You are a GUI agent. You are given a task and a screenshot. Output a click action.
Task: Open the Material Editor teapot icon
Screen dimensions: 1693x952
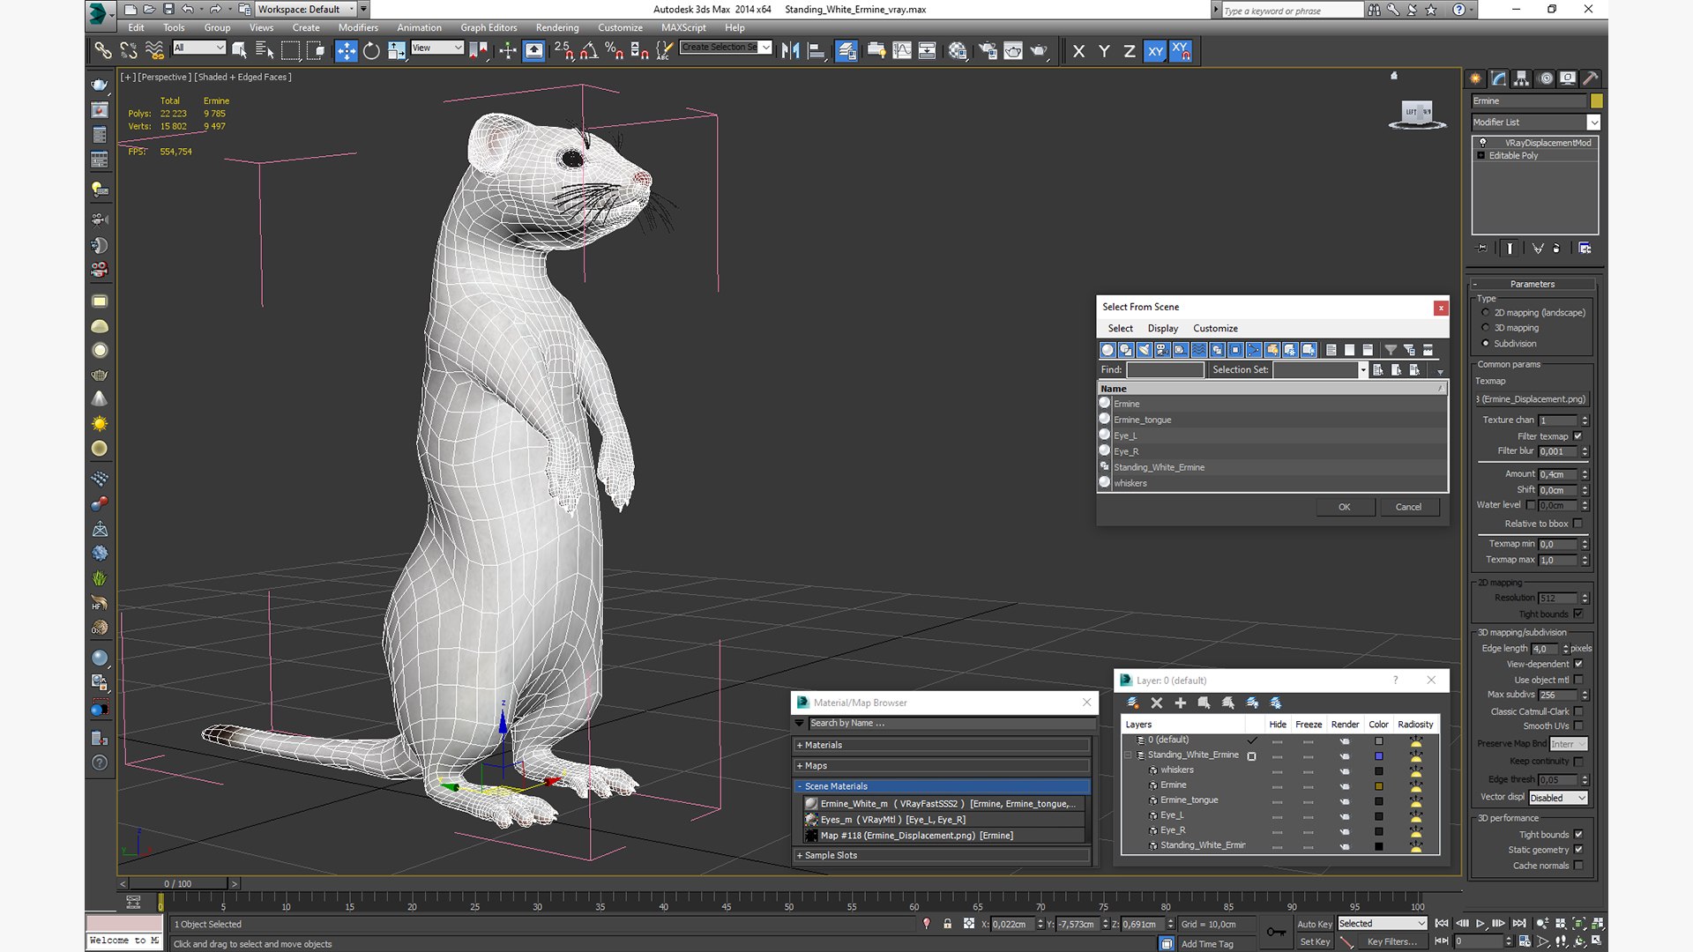958,51
